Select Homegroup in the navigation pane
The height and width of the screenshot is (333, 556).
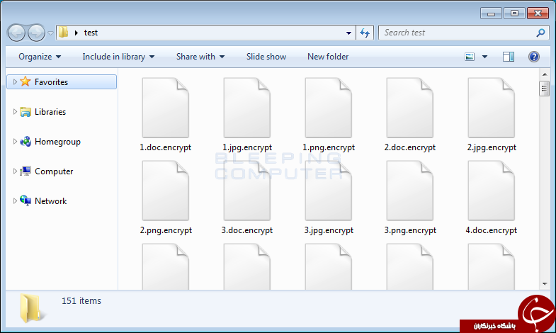[57, 142]
